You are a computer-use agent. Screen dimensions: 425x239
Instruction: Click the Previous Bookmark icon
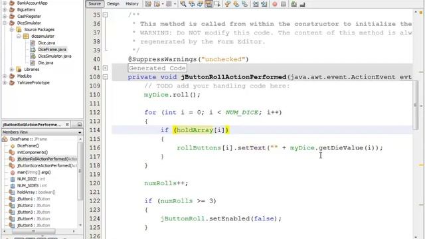228,4
